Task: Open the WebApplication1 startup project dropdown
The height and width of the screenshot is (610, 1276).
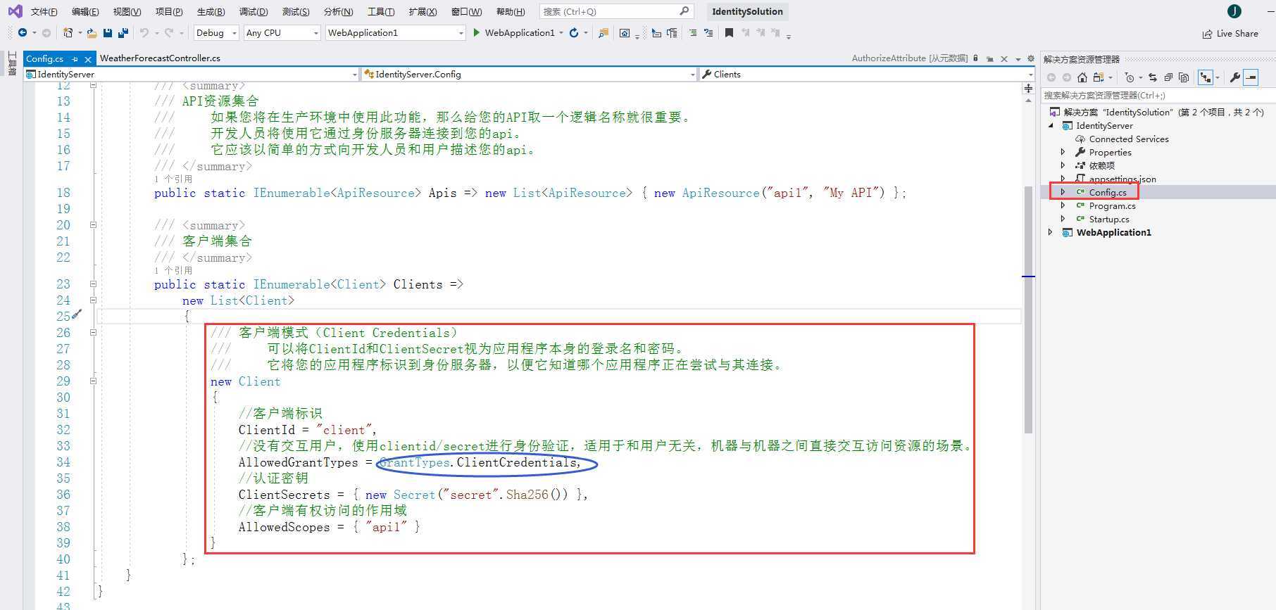Action: coord(396,33)
